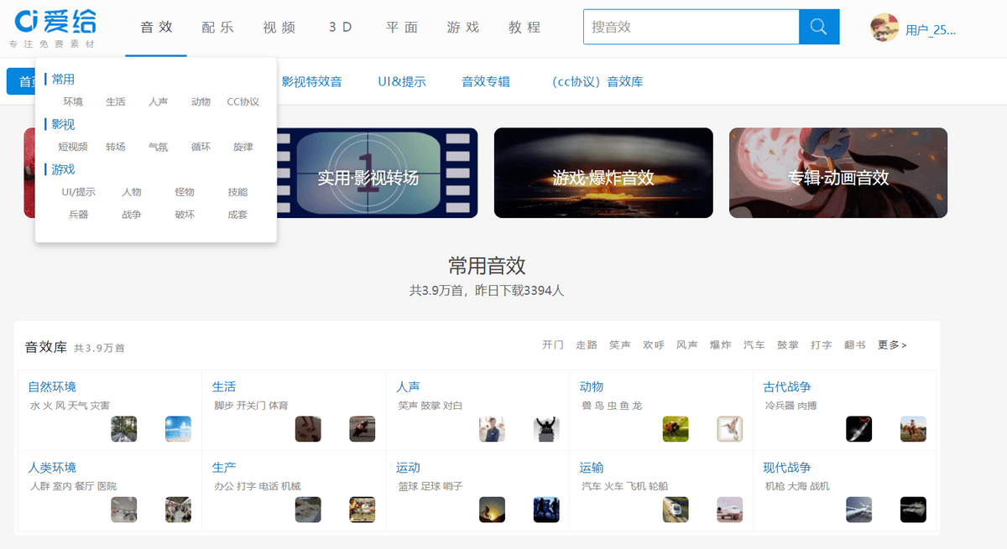1007x549 pixels.
Task: Choose UI/提示 under the 游戏 section
Action: pos(79,193)
